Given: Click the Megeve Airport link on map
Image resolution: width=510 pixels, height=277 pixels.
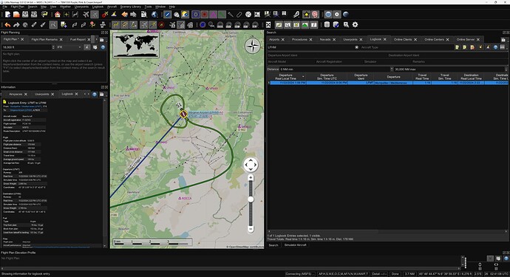Looking at the screenshot, I should (205, 112).
